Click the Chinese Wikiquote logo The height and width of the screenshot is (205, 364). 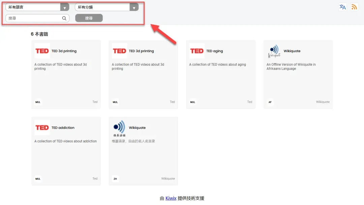click(119, 128)
